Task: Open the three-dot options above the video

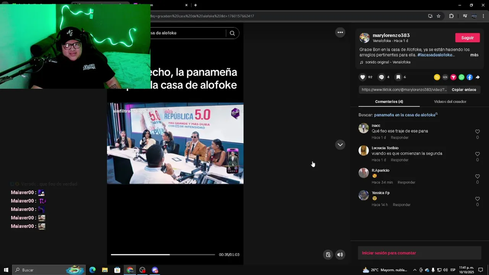Action: [340, 32]
